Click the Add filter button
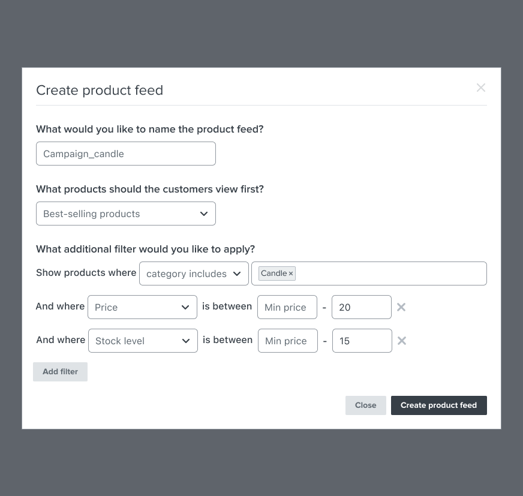523x496 pixels. point(60,371)
